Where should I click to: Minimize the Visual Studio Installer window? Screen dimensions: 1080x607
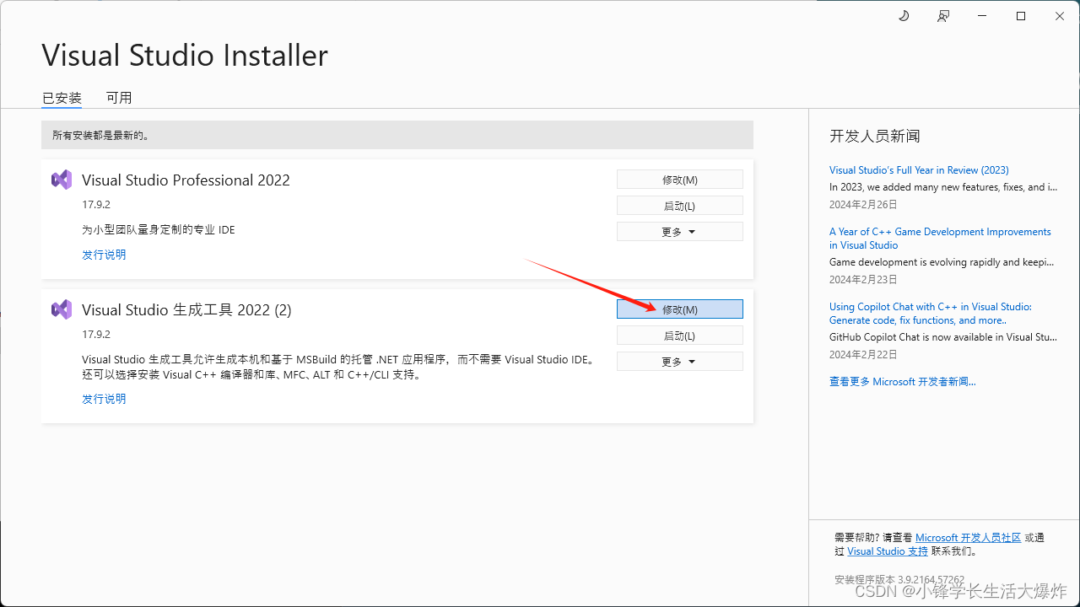tap(982, 16)
